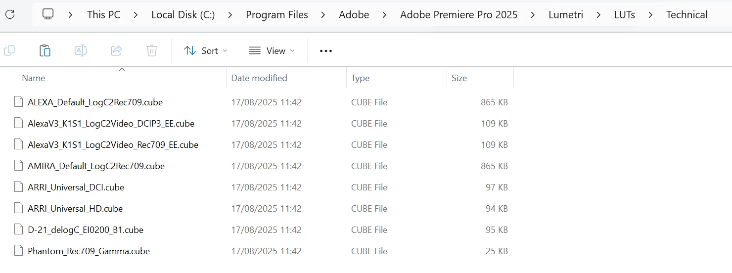Click the Copy icon in toolbar
Viewport: 732px width, 273px height.
coord(9,50)
